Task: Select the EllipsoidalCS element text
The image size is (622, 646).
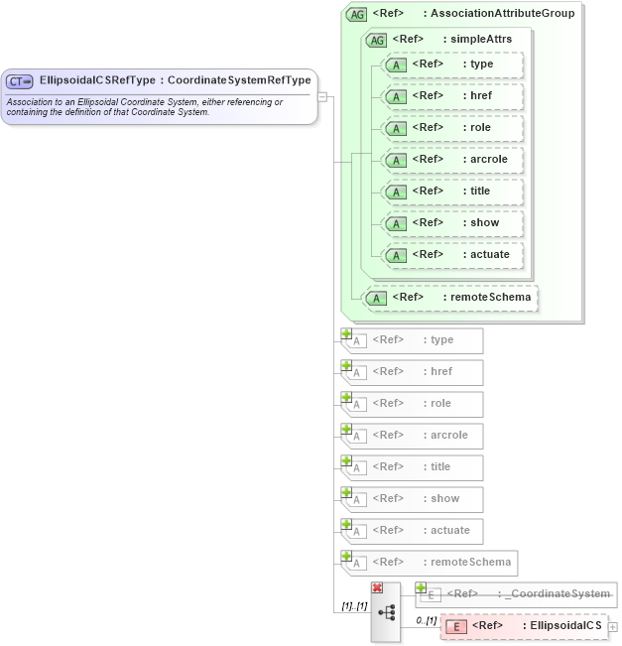Action: pos(566,625)
